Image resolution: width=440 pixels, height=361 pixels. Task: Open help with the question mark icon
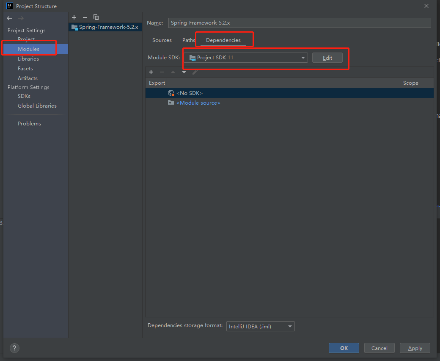point(14,348)
